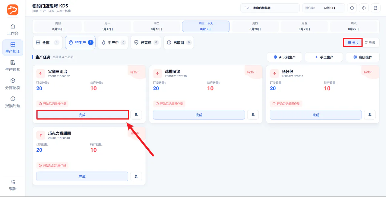Click the refresh icon in header

[x=352, y=8]
